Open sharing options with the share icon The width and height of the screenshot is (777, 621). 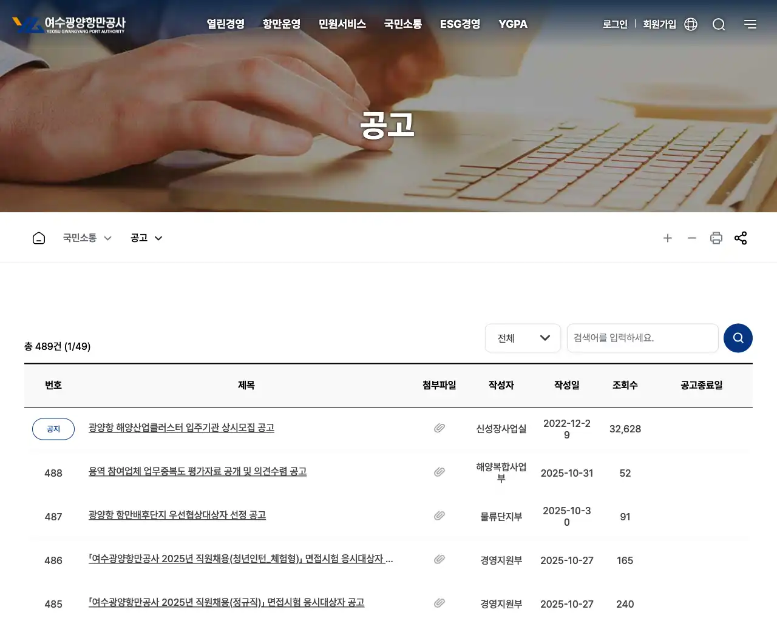click(x=741, y=238)
